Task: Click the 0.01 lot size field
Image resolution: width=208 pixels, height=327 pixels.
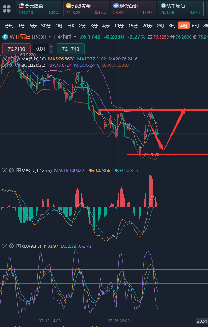Action: 41,49
